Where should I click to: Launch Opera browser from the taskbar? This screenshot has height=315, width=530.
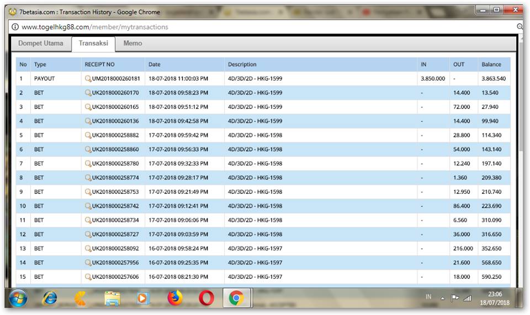(x=206, y=298)
